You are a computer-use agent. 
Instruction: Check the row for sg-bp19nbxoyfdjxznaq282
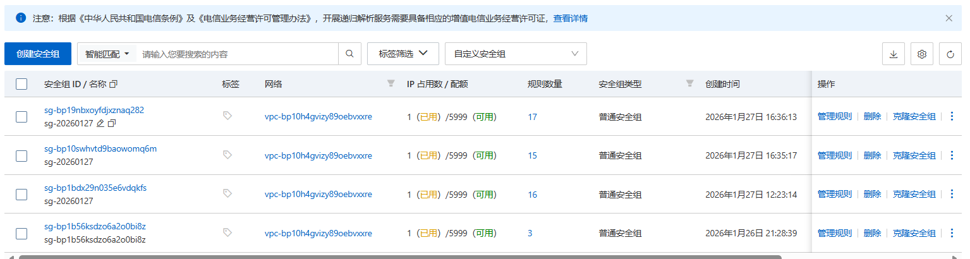coord(21,117)
